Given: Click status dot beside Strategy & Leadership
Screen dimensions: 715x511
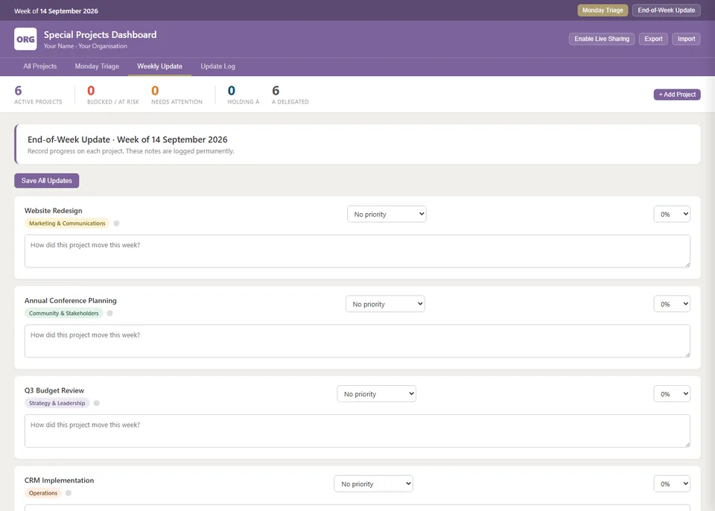Looking at the screenshot, I should (x=97, y=403).
